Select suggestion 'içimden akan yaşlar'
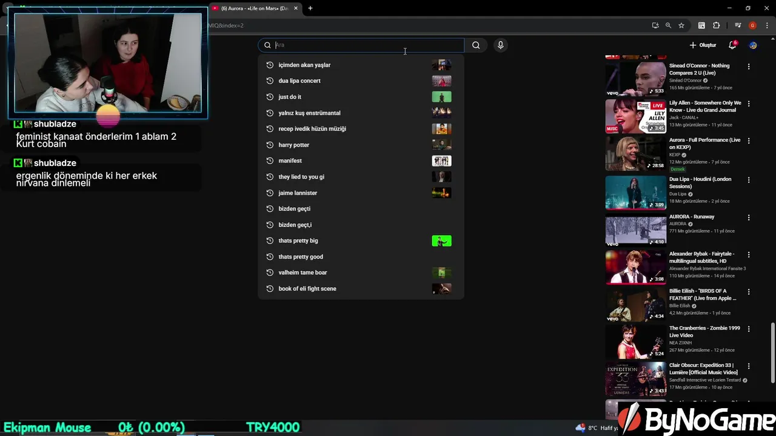Image resolution: width=776 pixels, height=436 pixels. [x=361, y=65]
